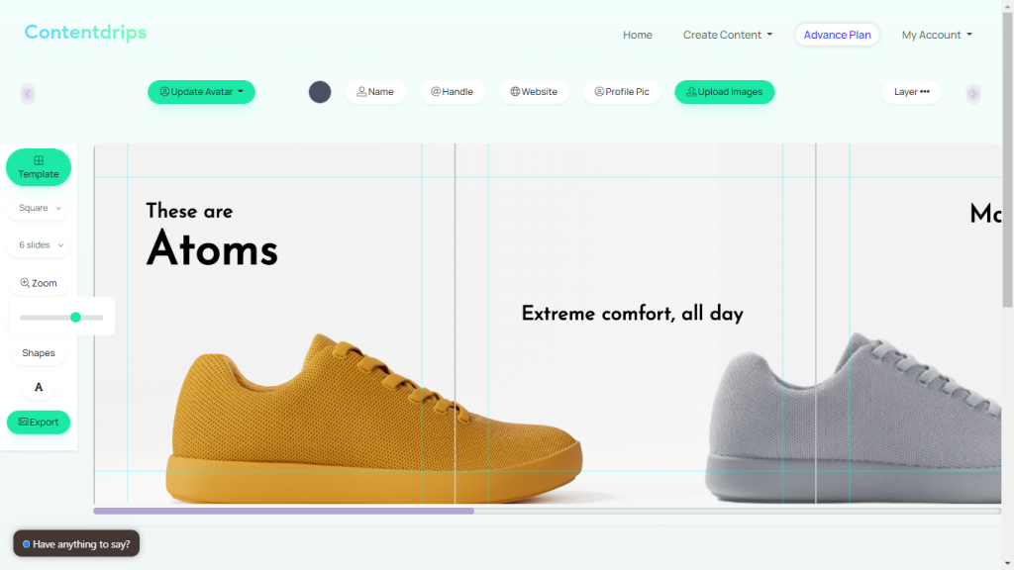
Task: Go to the Home page
Action: pyautogui.click(x=637, y=35)
